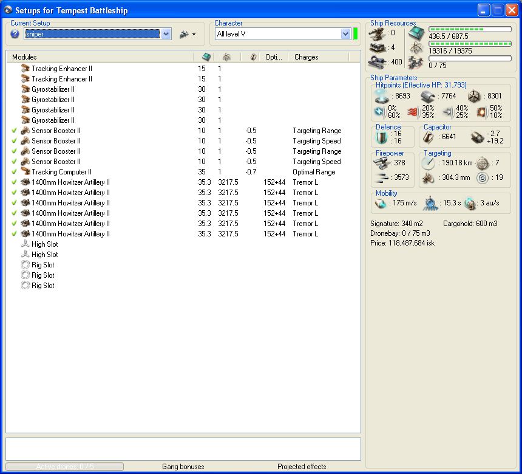Click the CPU column header icon
Image resolution: width=522 pixels, height=474 pixels.
(206, 57)
